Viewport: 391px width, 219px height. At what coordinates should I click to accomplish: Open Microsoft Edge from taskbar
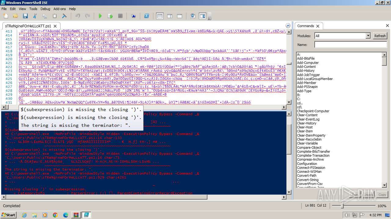(65, 215)
